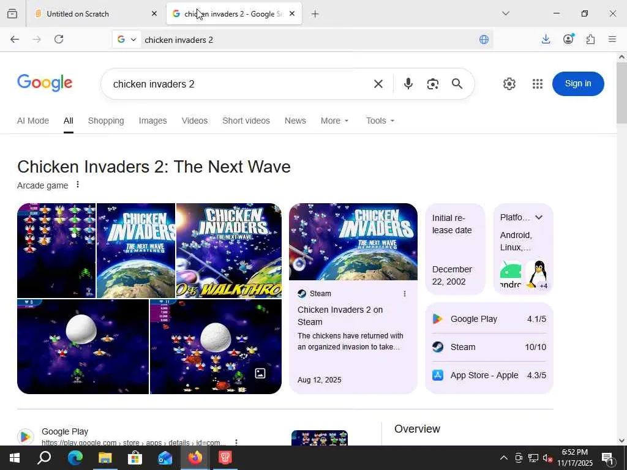Open the Firefox account icon

pyautogui.click(x=568, y=39)
